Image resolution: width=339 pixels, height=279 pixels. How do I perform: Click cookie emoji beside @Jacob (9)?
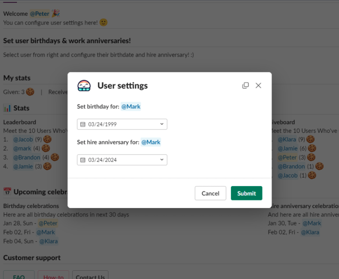pos(47,139)
